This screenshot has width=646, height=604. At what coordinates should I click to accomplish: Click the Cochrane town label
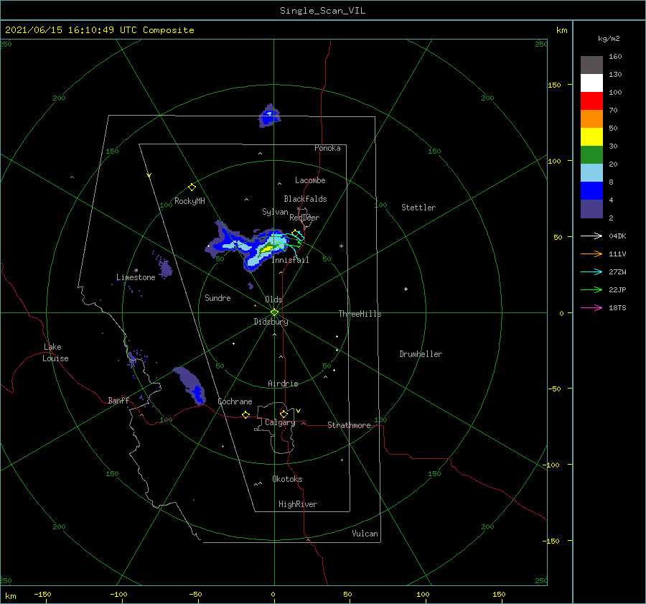pyautogui.click(x=235, y=401)
